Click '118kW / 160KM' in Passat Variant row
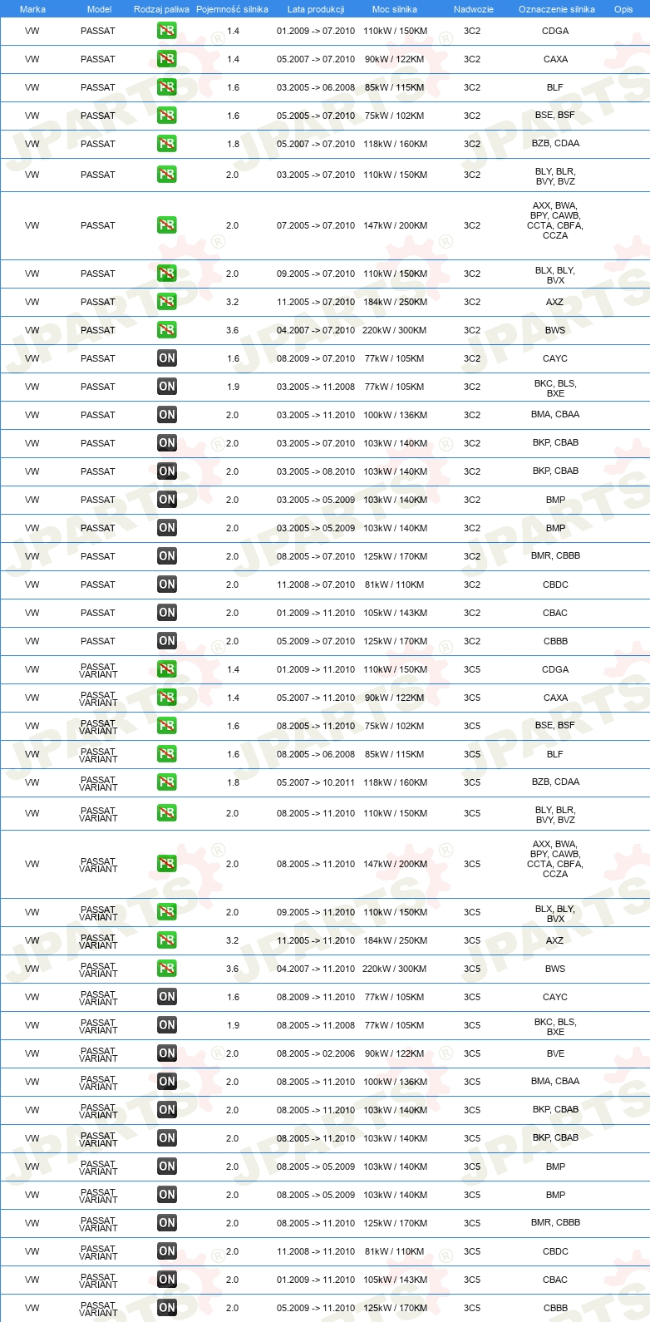The image size is (650, 1322). 395,782
